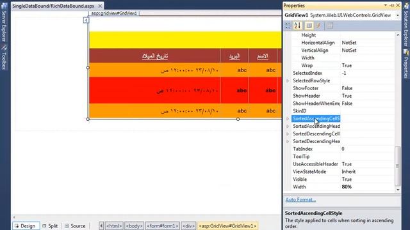Expand SortedDescendingHeaderStyle property
The width and height of the screenshot is (410, 230).
click(288, 141)
